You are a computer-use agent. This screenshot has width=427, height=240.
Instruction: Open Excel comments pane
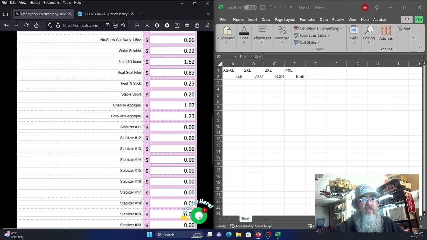pos(407,19)
